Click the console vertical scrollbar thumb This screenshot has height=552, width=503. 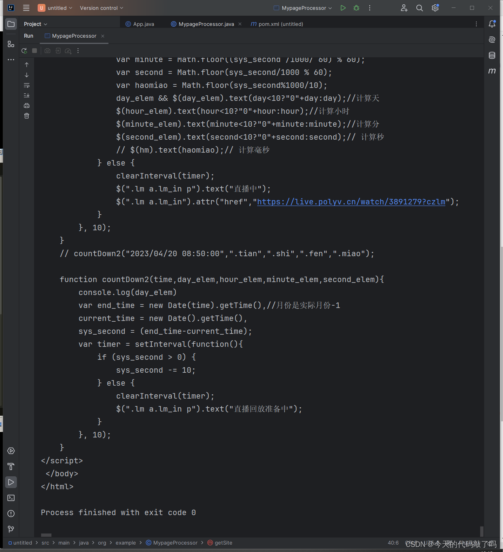(x=482, y=531)
